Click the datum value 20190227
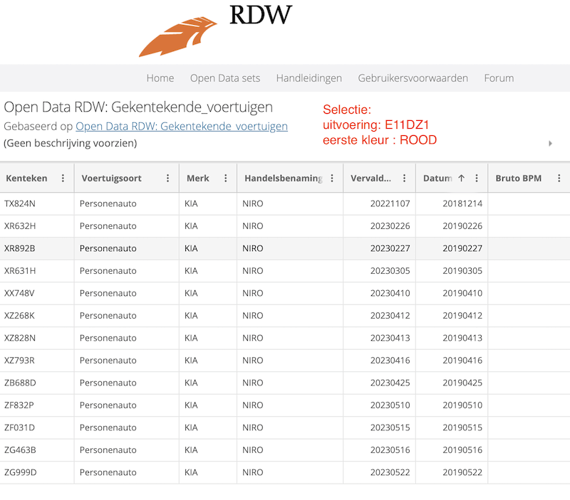 (462, 248)
